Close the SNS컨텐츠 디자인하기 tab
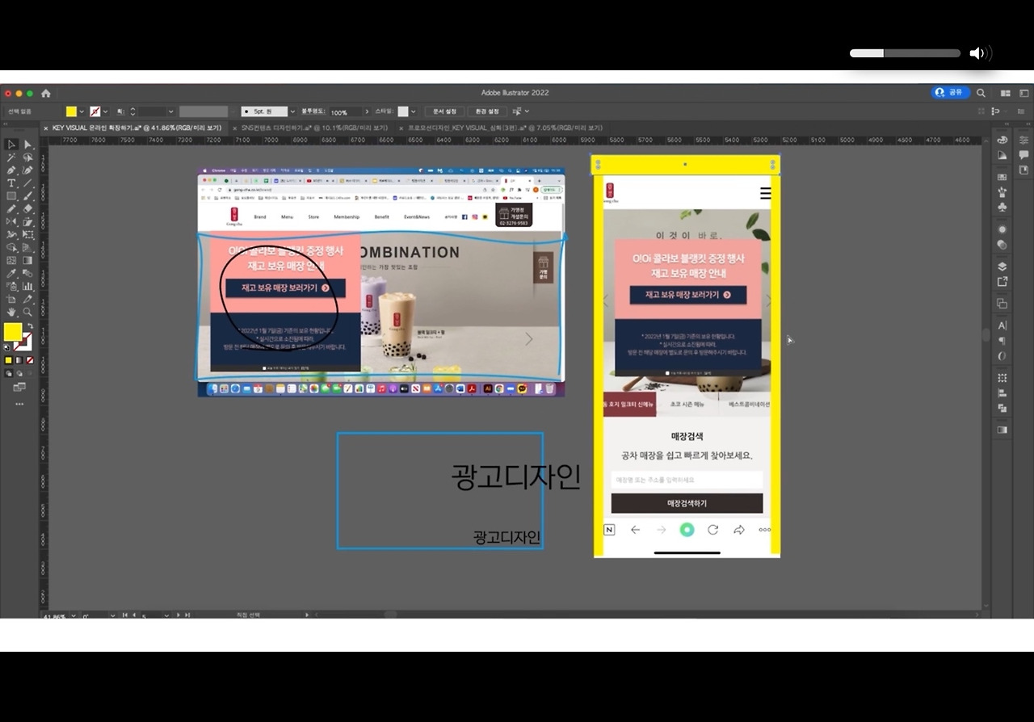 coord(235,128)
